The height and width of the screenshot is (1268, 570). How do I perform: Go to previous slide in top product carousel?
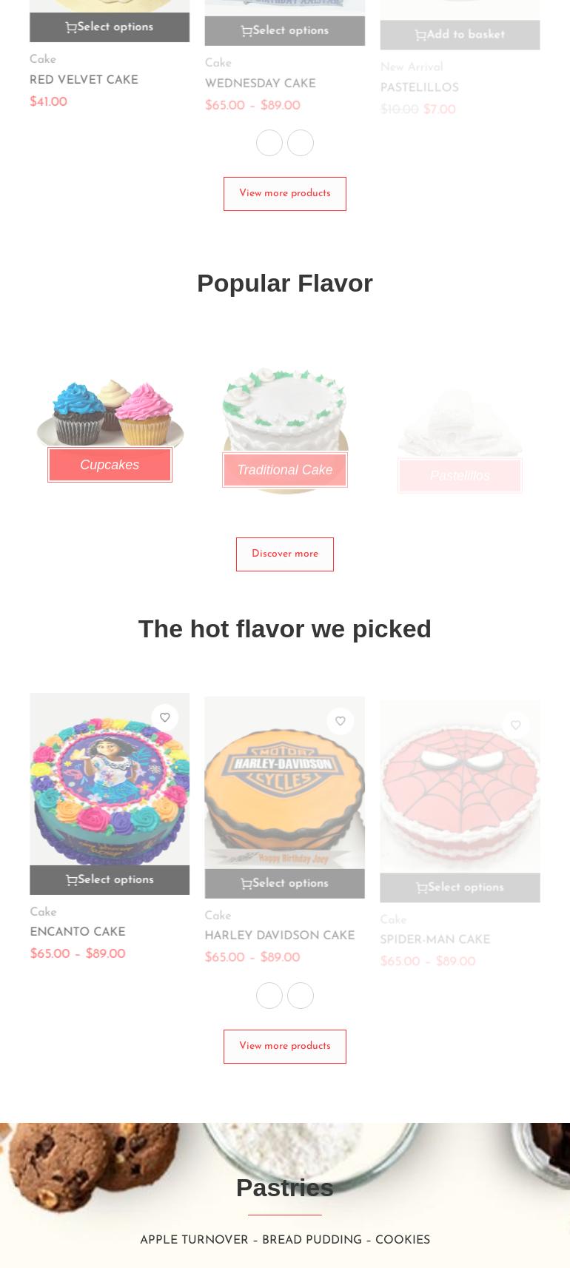269,143
